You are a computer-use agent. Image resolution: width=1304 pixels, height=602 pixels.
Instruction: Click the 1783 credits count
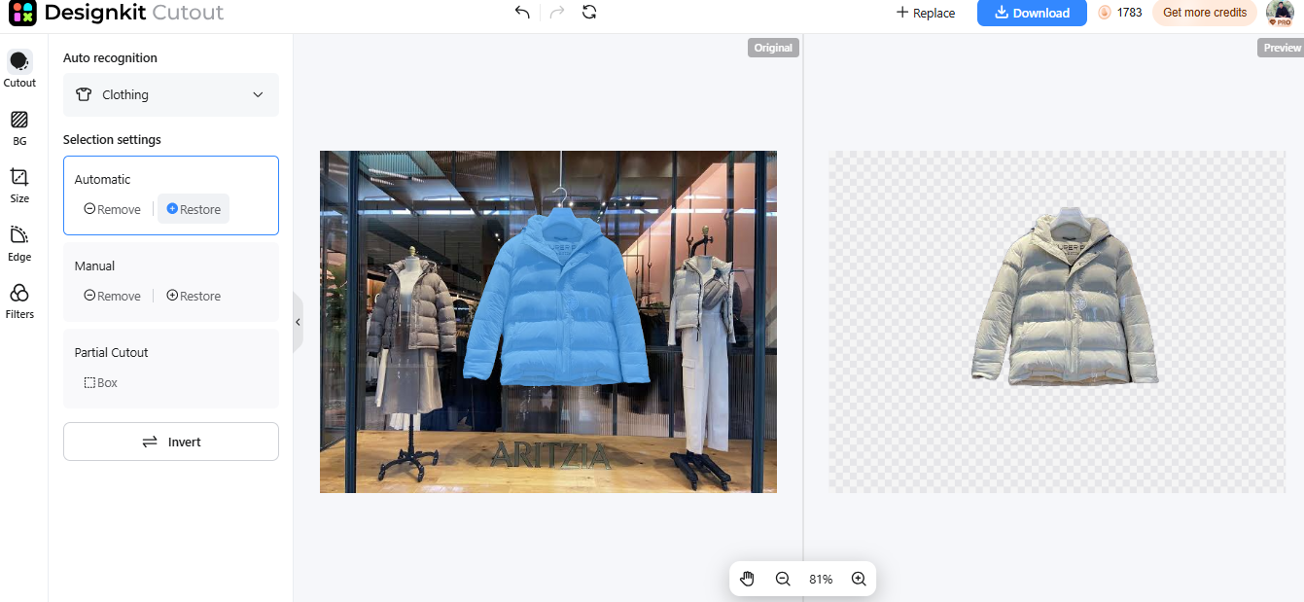pos(1130,13)
